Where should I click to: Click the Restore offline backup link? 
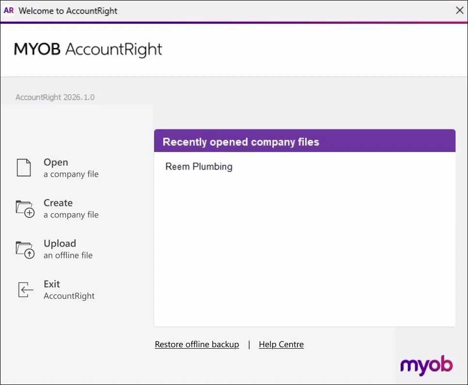(197, 344)
